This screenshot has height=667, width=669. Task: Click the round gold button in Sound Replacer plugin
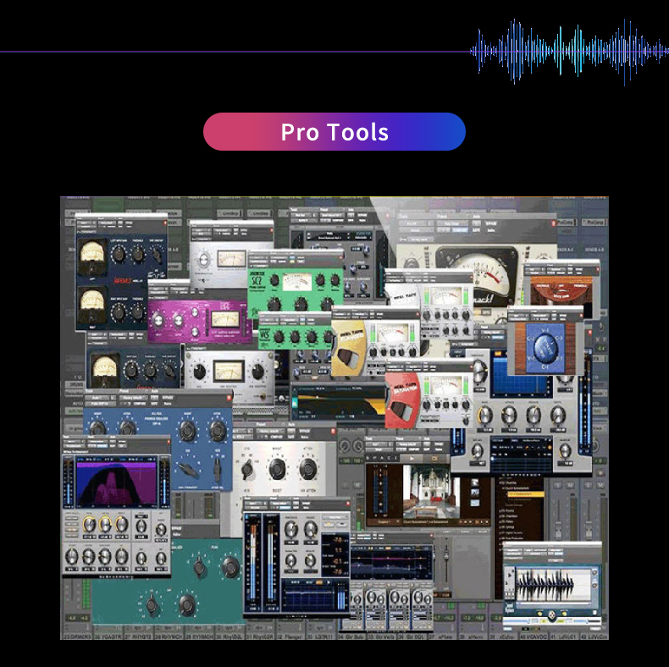point(552,615)
